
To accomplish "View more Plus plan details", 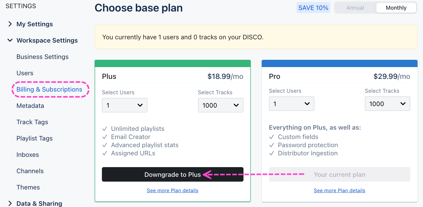I will click(x=173, y=190).
